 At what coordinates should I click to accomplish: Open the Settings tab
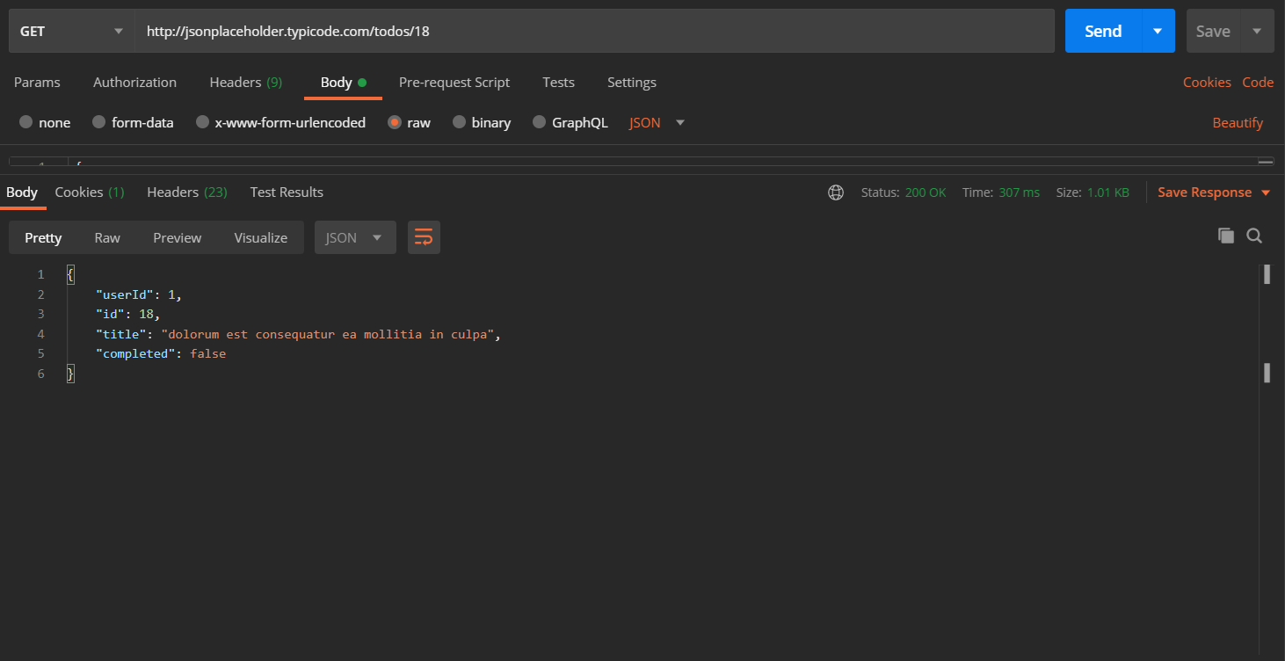[x=632, y=82]
